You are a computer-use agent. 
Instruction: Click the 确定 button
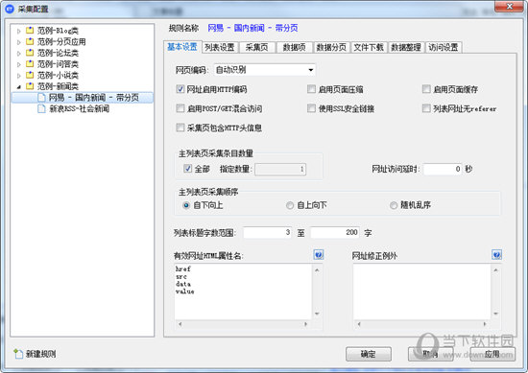(369, 354)
